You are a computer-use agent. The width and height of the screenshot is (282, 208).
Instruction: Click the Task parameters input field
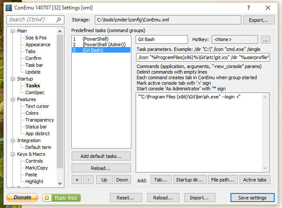[x=203, y=57]
